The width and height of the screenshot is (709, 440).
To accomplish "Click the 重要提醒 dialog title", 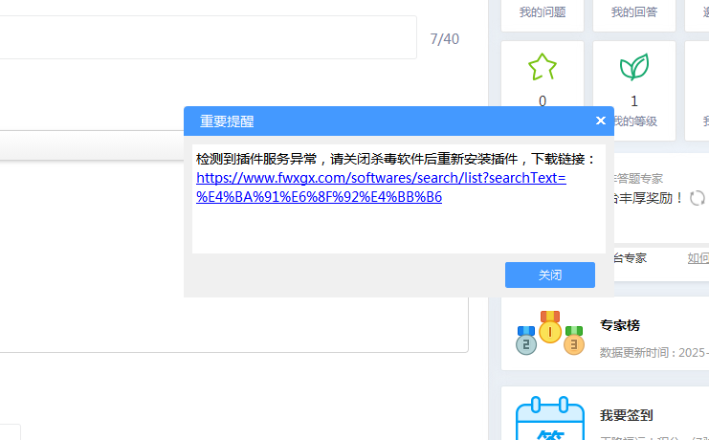I will 227,121.
